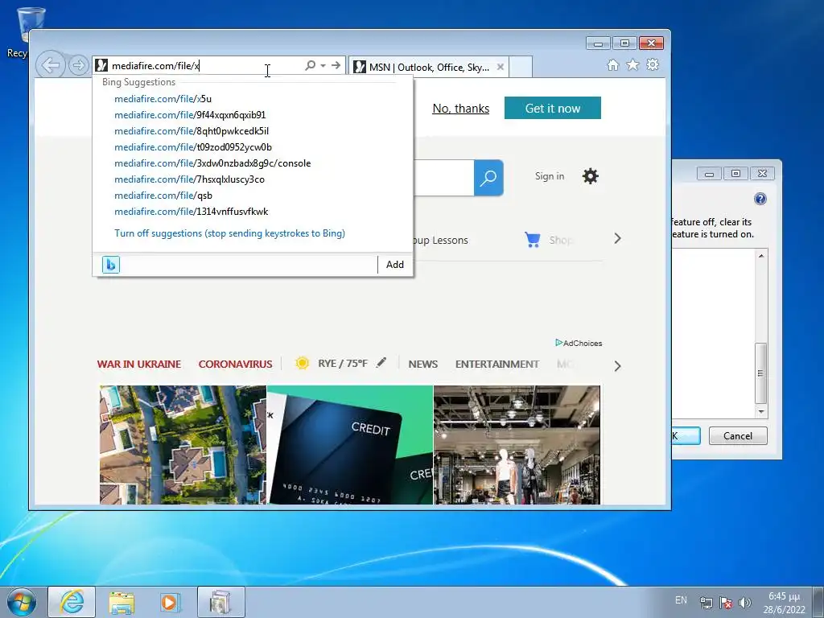Click the Help icon in the background dialog

760,199
